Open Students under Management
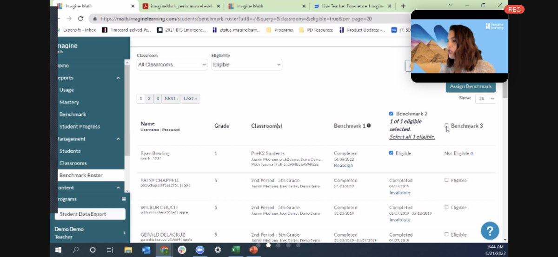 click(x=70, y=151)
